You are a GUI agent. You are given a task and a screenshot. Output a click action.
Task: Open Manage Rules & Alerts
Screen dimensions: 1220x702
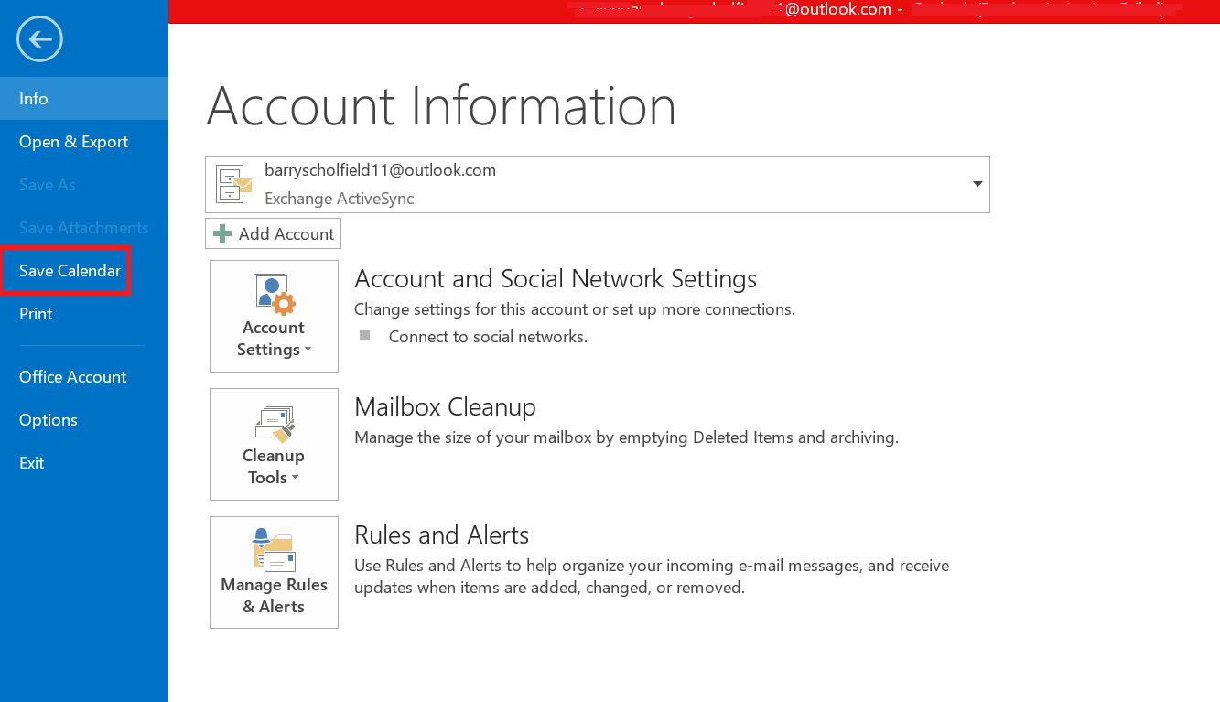274,572
